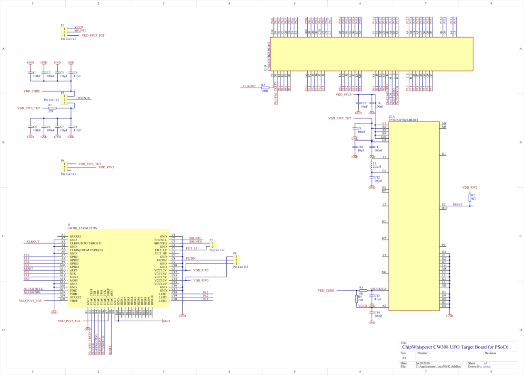Click the VCC3.3V pin name in J1
Screen dimensions: 524x375
(161, 280)
